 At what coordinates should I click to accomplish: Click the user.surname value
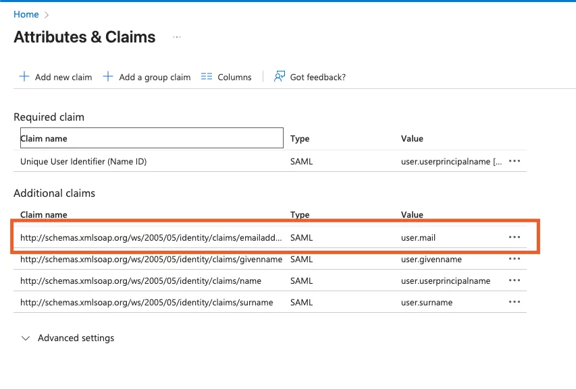tap(427, 303)
